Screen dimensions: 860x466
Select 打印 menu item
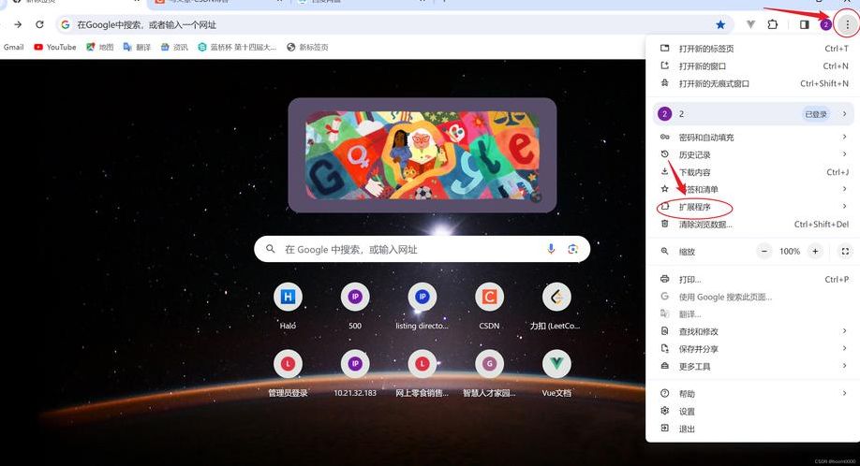pyautogui.click(x=754, y=279)
